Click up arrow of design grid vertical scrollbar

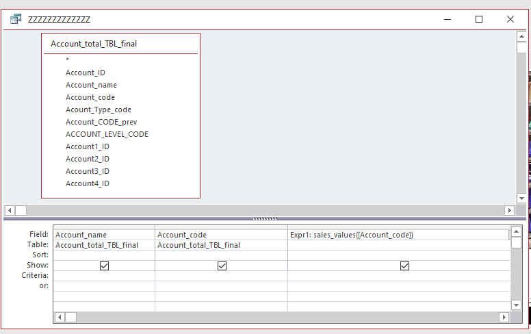pyautogui.click(x=516, y=232)
